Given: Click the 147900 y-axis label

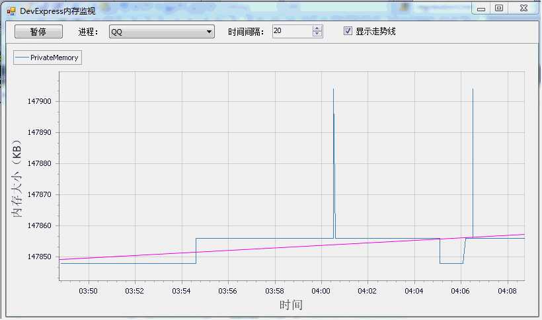Looking at the screenshot, I should [40, 101].
